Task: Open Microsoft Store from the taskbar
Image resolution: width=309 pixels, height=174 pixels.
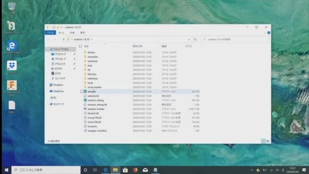Action: click(x=126, y=170)
